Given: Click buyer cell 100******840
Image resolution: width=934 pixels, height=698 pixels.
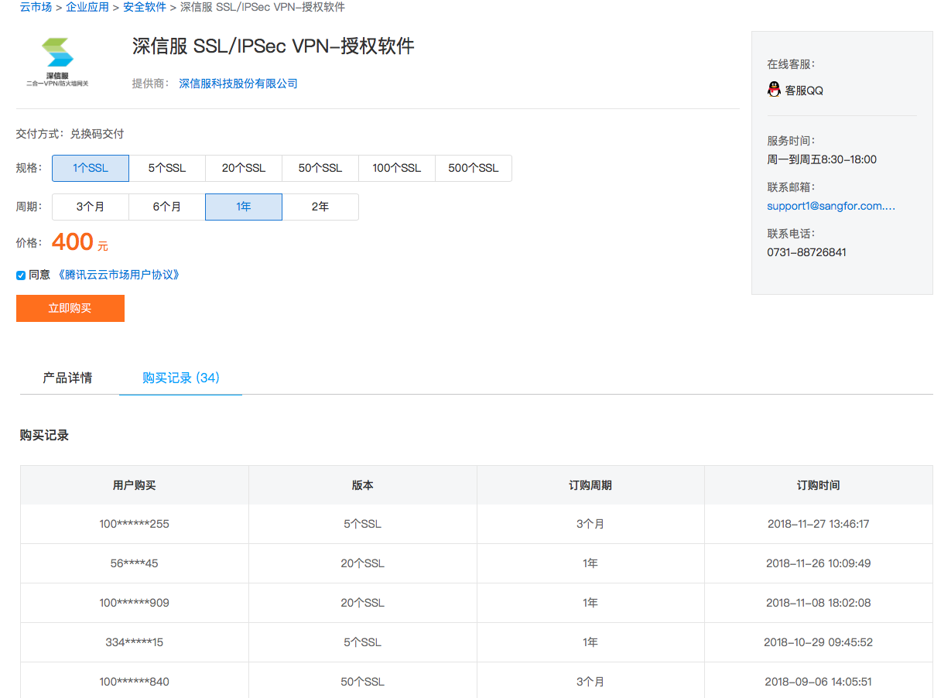Looking at the screenshot, I should (135, 682).
